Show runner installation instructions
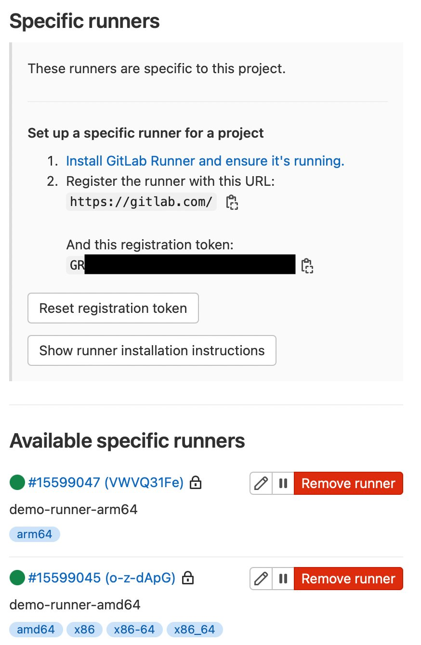 (x=152, y=350)
